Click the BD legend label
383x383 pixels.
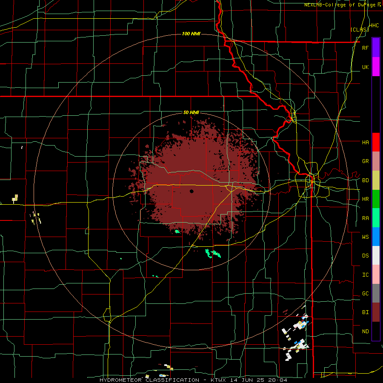(366, 180)
